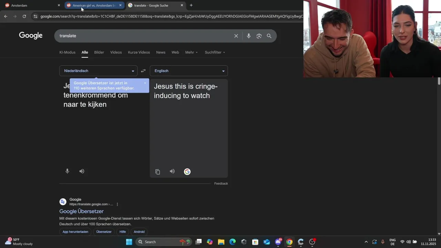Viewport: 441px width, 248px height.
Task: Go back with the browser back arrow
Action: click(x=6, y=16)
